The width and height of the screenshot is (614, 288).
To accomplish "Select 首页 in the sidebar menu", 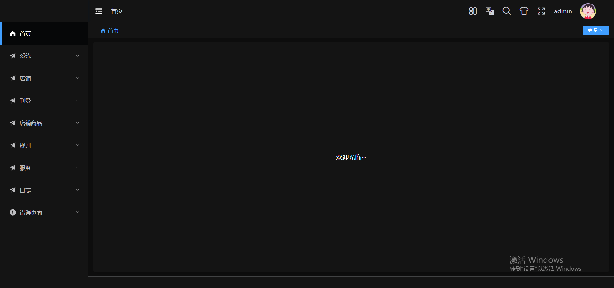I will click(x=44, y=34).
